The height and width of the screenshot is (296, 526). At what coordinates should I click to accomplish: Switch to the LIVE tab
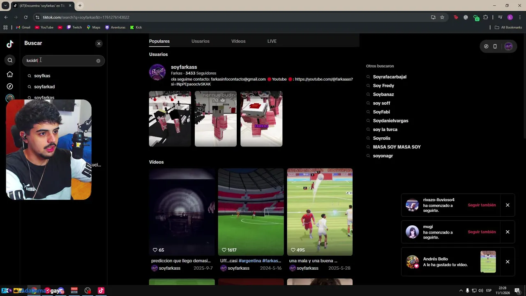pos(272,41)
